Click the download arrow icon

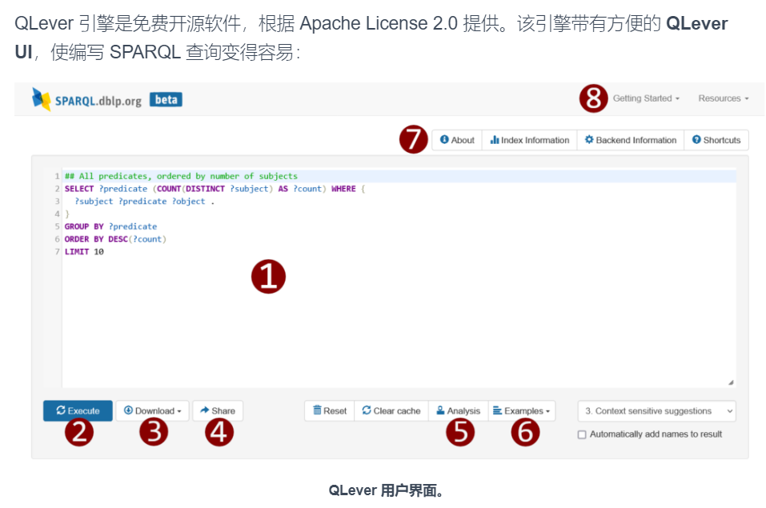[x=128, y=410]
